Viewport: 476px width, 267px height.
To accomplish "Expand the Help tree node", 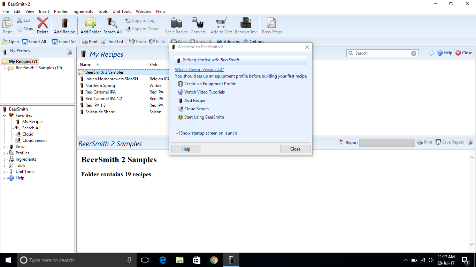I will [x=5, y=178].
